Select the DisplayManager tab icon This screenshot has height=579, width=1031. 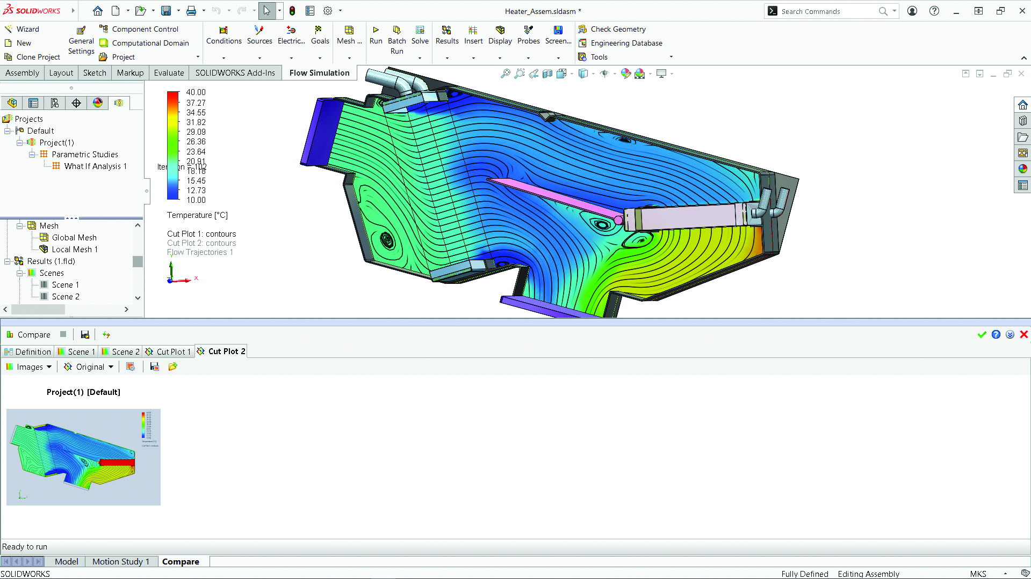point(98,103)
